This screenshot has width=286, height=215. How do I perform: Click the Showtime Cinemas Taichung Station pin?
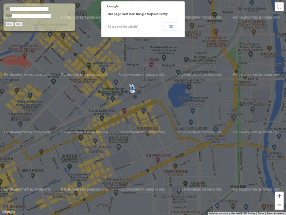point(164,58)
